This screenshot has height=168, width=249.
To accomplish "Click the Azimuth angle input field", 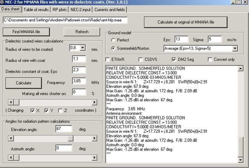I will click(x=64, y=148).
